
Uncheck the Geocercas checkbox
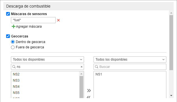(x=8, y=36)
